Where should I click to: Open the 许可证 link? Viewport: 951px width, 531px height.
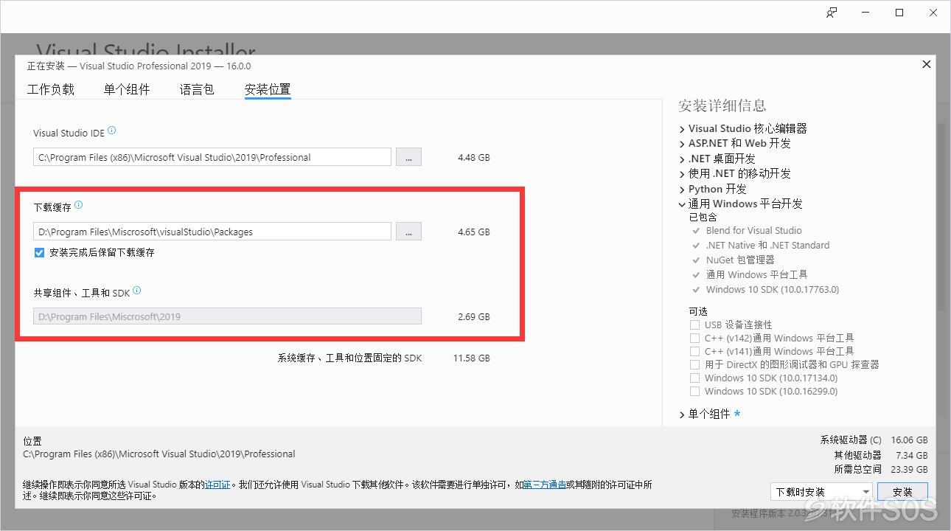tap(217, 485)
